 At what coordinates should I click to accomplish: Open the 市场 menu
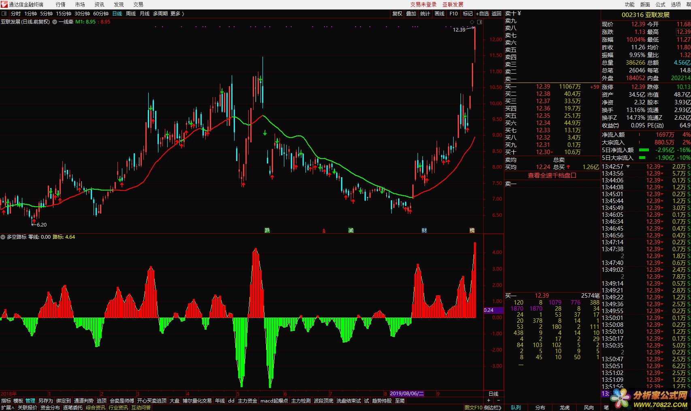tap(80, 4)
